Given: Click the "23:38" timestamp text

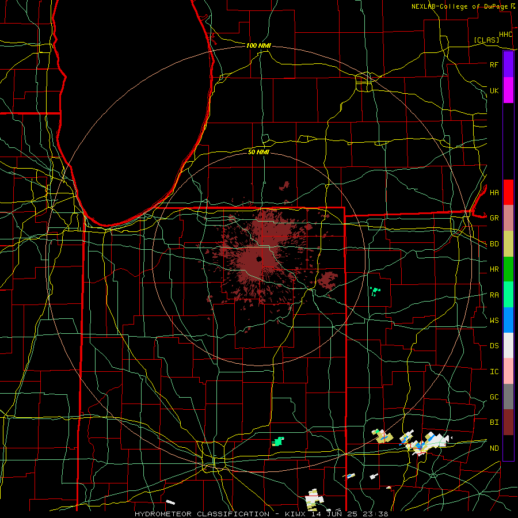Looking at the screenshot, I should [376, 514].
